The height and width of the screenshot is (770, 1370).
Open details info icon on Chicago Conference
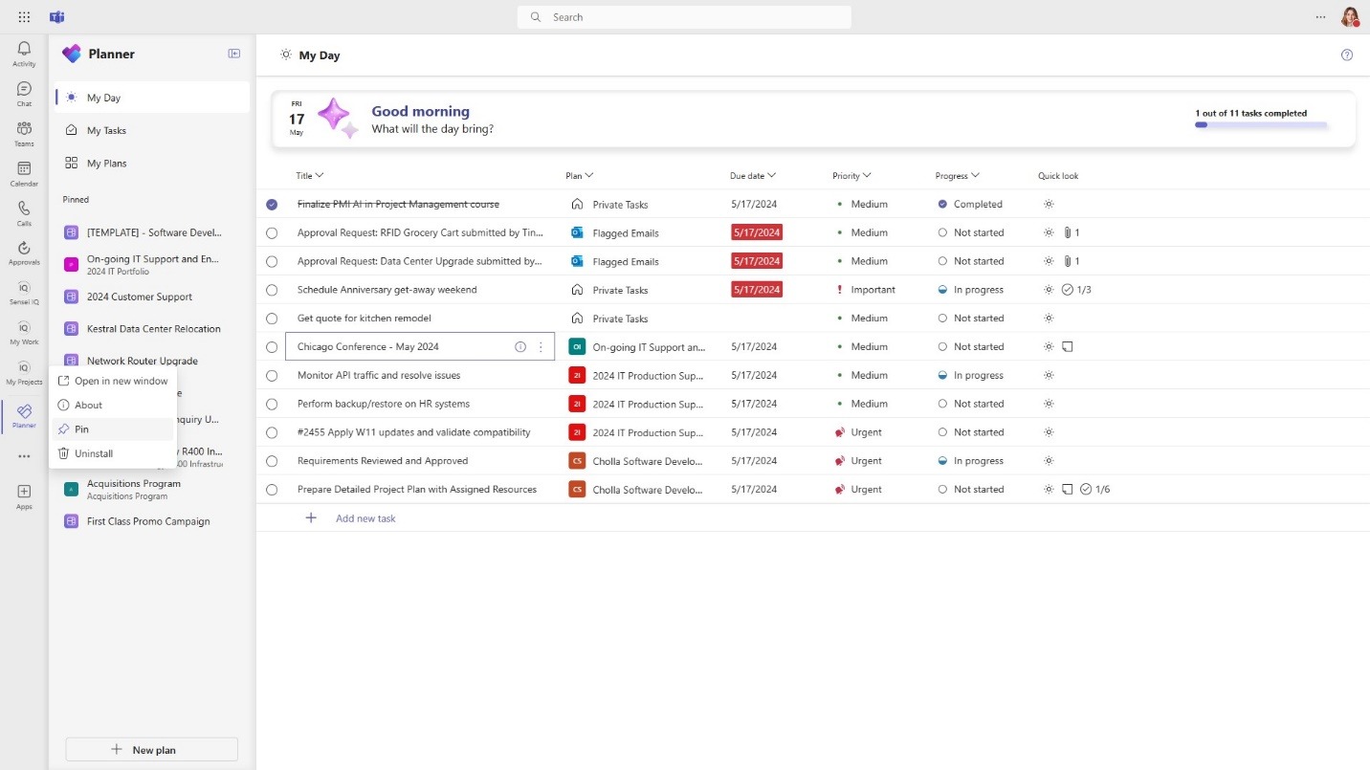(520, 347)
